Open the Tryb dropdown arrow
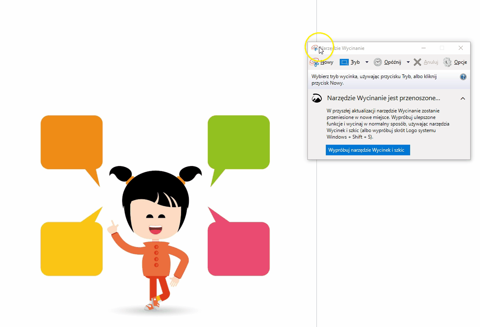Screen dimensions: 480x327 tap(367, 62)
